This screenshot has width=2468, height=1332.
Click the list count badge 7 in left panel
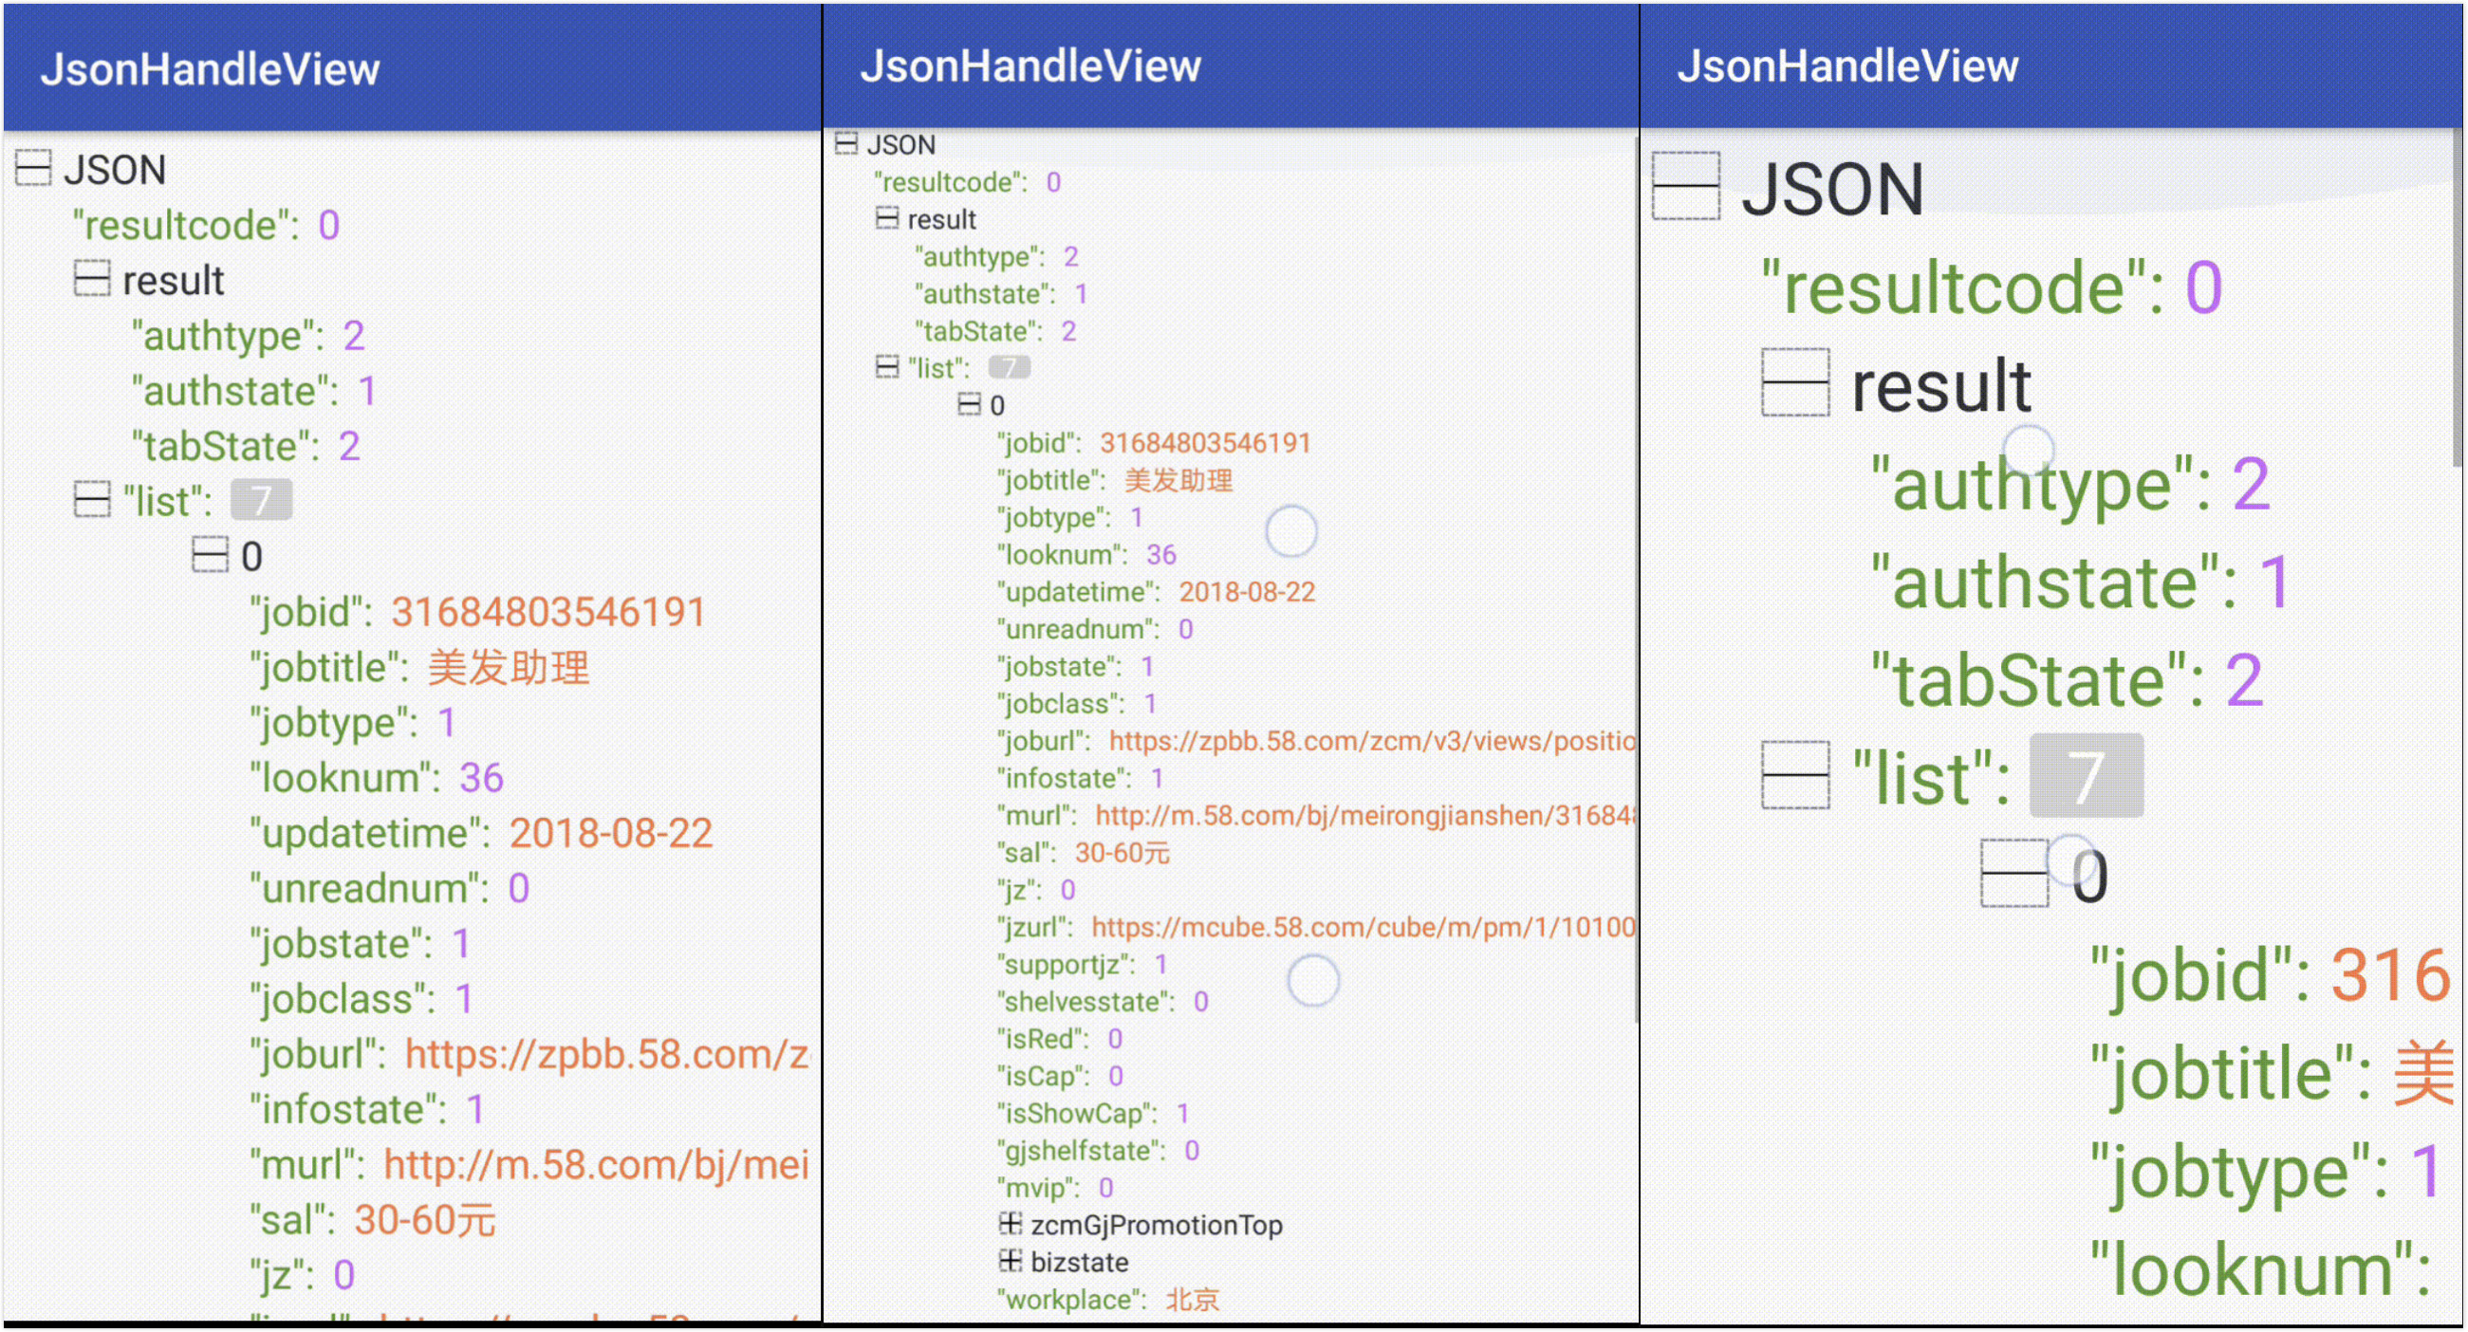(261, 500)
